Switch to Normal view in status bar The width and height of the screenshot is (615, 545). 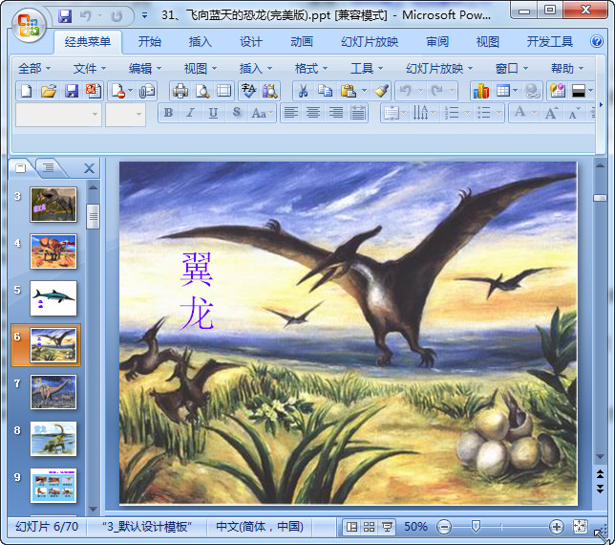click(351, 527)
